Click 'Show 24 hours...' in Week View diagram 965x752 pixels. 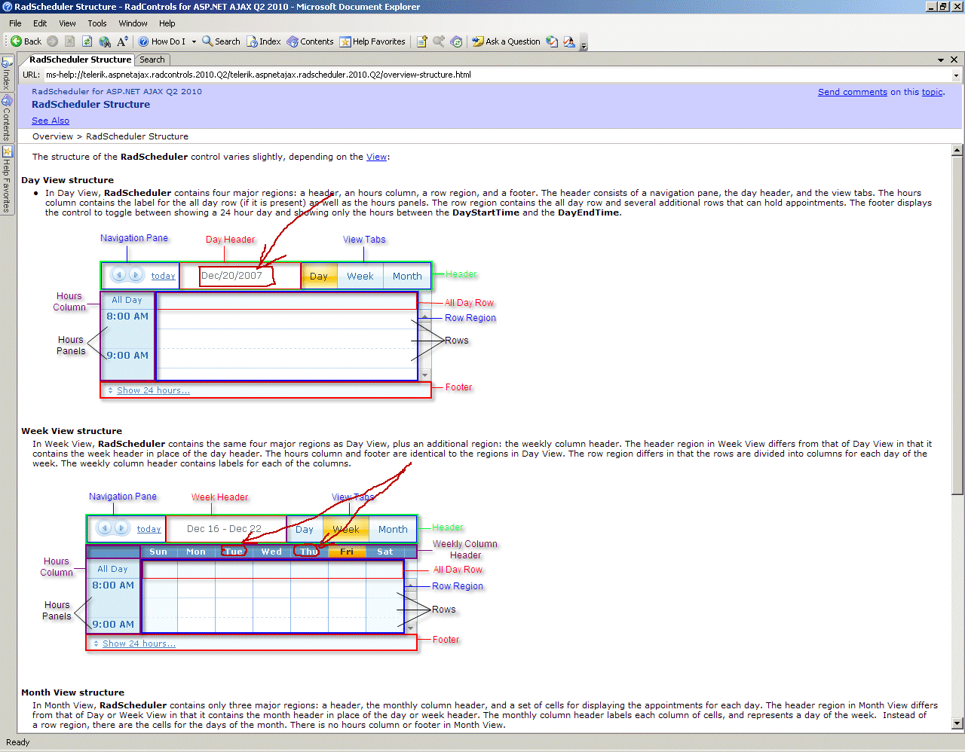139,643
